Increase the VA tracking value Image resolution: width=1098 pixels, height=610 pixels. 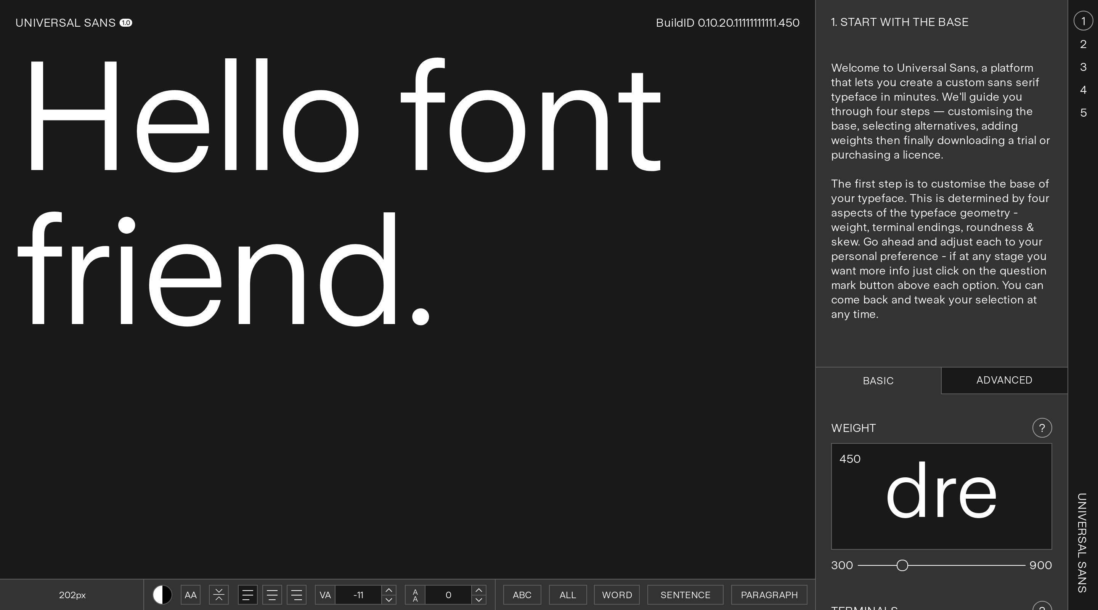[389, 590]
